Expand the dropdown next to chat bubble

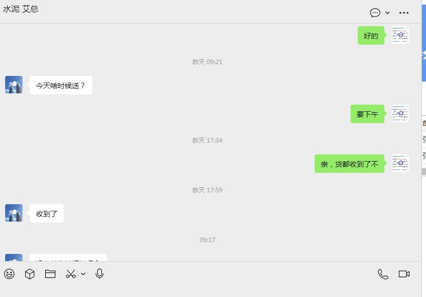[388, 13]
